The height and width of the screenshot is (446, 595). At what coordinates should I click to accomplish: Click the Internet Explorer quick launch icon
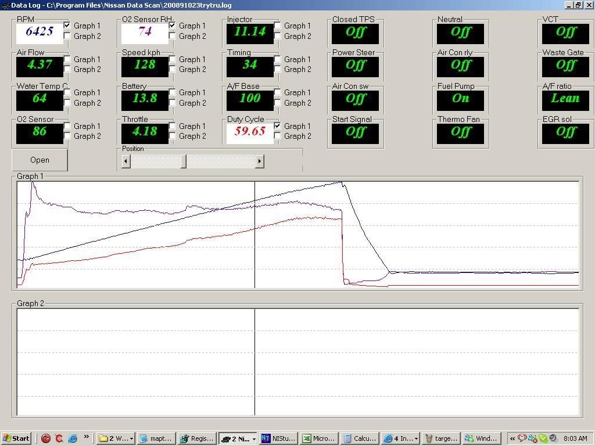point(73,438)
